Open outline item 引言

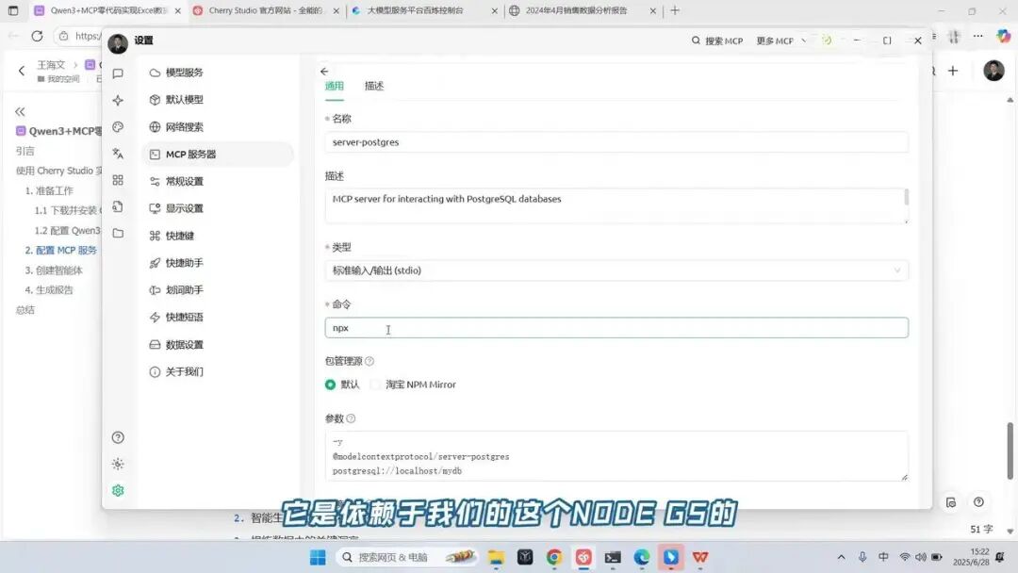(x=25, y=151)
